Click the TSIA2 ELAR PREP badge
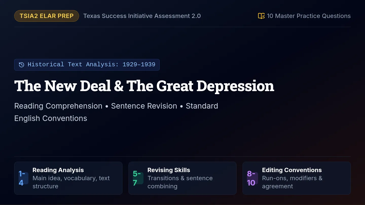The image size is (365, 205). point(47,16)
